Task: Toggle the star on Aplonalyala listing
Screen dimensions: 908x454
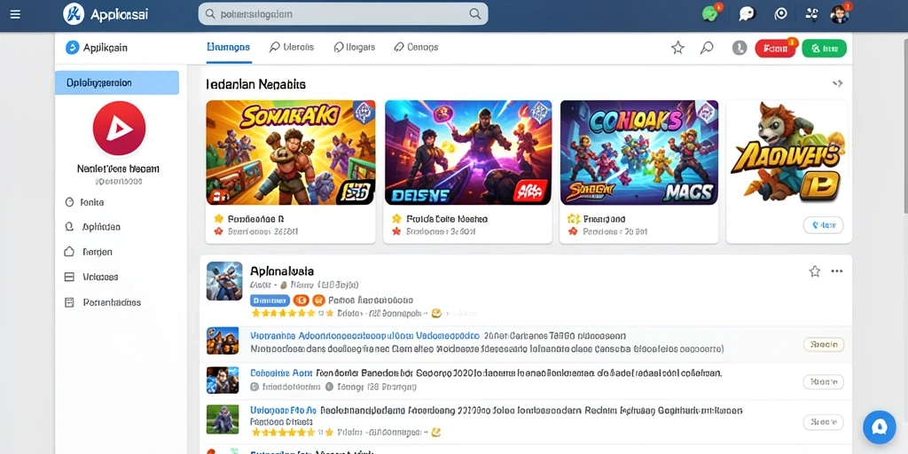Action: 815,271
